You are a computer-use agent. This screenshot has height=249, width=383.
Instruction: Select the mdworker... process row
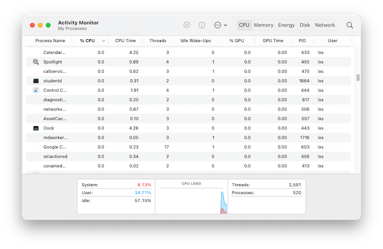(x=189, y=138)
